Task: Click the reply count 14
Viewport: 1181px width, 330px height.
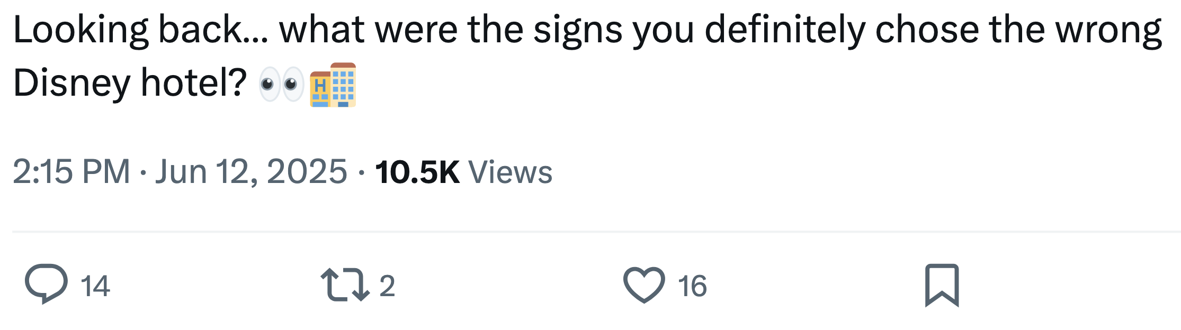Action: pos(95,286)
